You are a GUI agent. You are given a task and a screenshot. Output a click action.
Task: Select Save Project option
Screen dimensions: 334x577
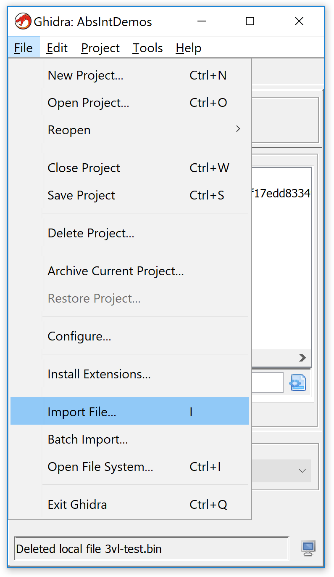tap(130, 195)
